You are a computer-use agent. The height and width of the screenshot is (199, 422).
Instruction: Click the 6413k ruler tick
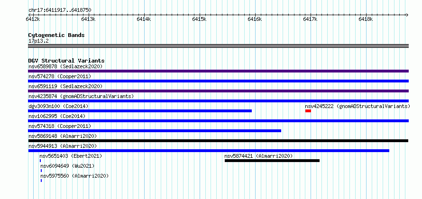89,19
